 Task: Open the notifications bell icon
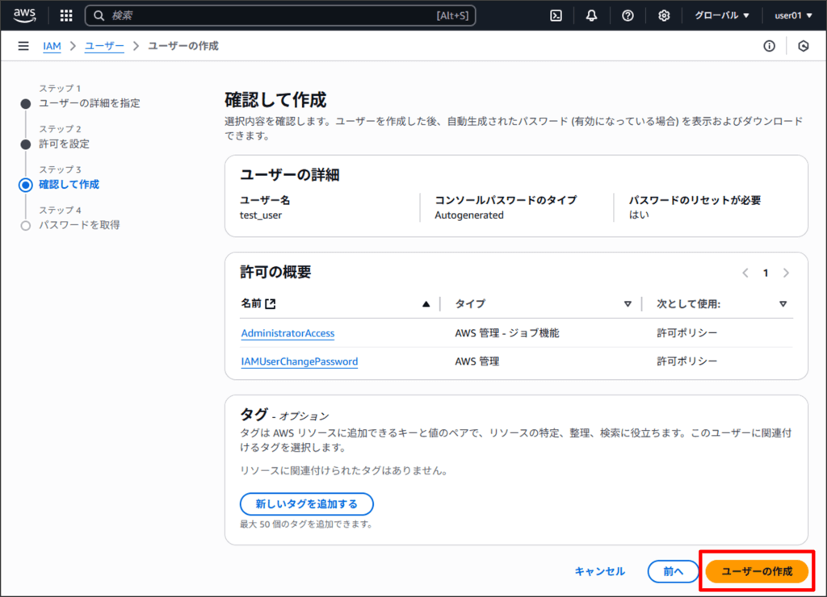pyautogui.click(x=592, y=15)
